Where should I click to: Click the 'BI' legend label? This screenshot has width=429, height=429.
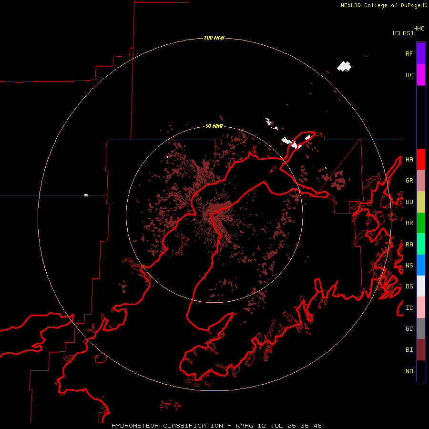coord(409,350)
